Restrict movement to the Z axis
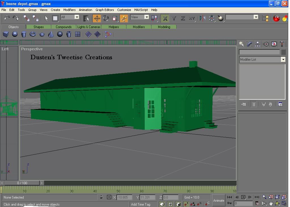The height and width of the screenshot is (207, 290). pyautogui.click(x=183, y=18)
